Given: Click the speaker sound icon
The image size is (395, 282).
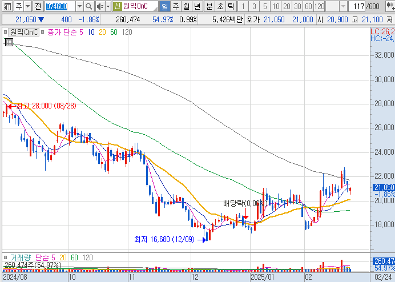Looking at the screenshot, I should pos(100,6).
